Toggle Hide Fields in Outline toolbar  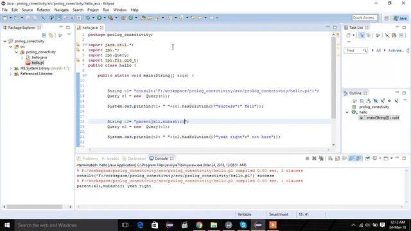pyautogui.click(x=376, y=101)
